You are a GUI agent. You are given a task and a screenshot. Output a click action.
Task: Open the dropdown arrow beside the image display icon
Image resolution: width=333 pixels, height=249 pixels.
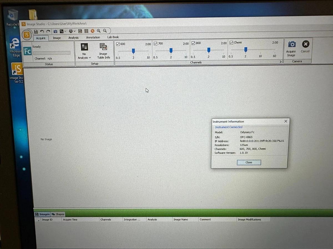[x=65, y=31]
